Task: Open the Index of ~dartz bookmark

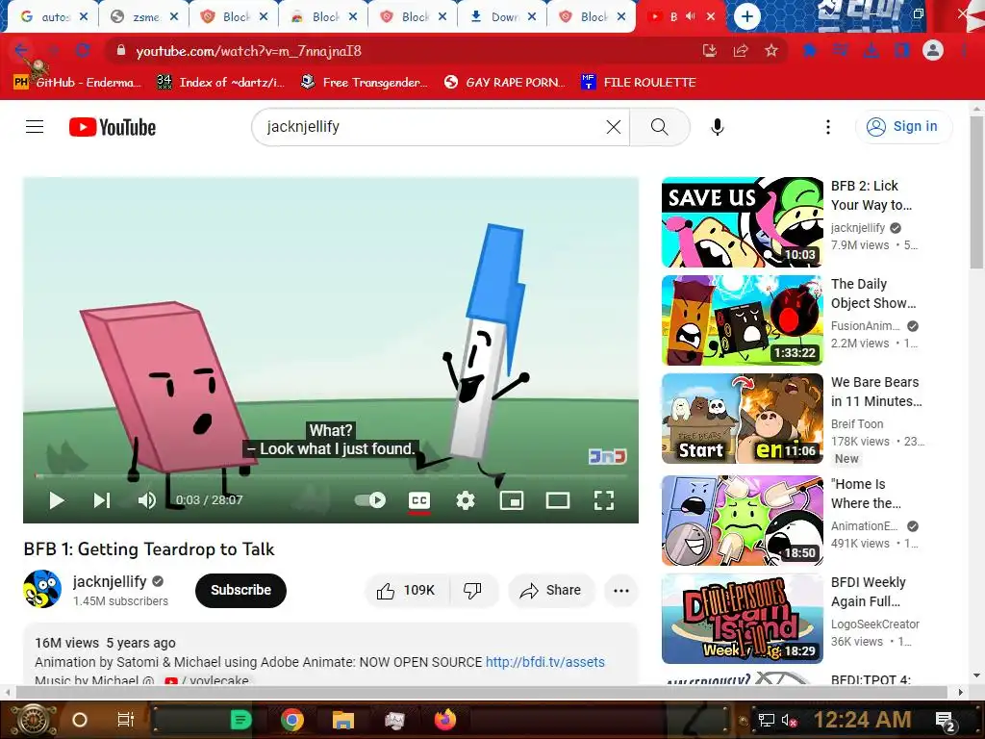Action: click(220, 83)
